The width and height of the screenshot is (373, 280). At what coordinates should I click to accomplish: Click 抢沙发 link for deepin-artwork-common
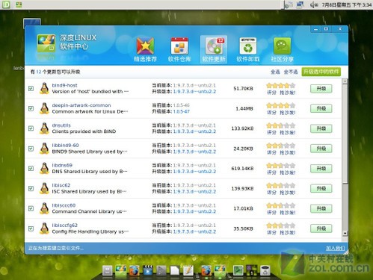[x=288, y=113]
